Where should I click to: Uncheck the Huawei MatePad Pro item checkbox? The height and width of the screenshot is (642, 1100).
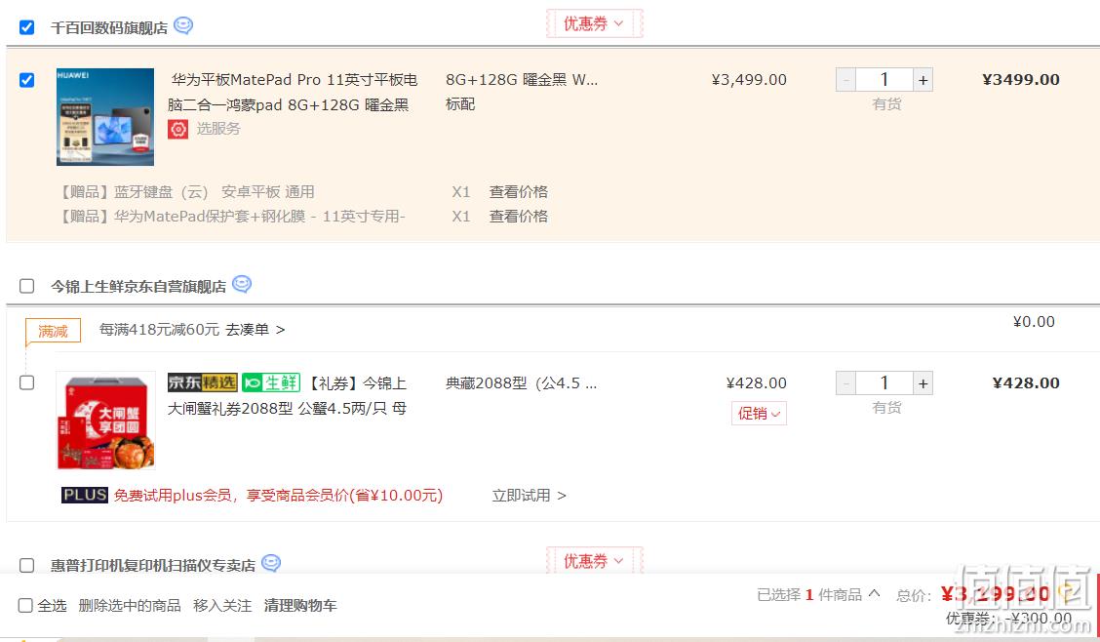(x=26, y=80)
